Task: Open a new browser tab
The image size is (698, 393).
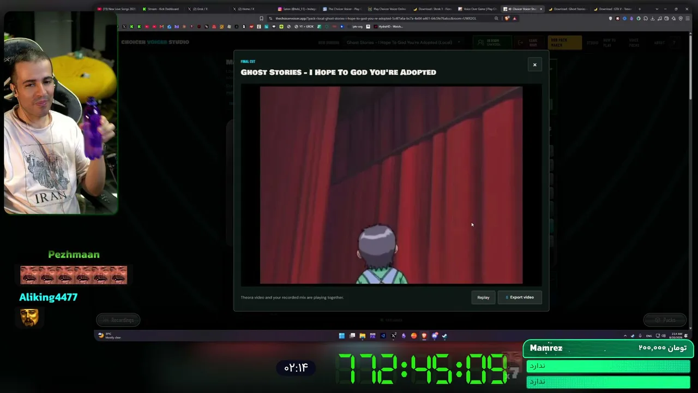Action: point(640,9)
